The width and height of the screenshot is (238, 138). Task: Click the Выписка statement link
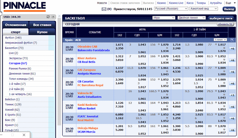point(148,3)
